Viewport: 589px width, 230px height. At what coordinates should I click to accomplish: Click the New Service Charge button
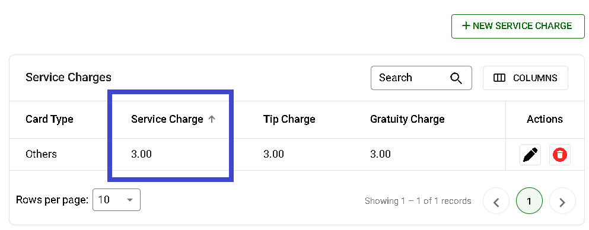coord(518,26)
